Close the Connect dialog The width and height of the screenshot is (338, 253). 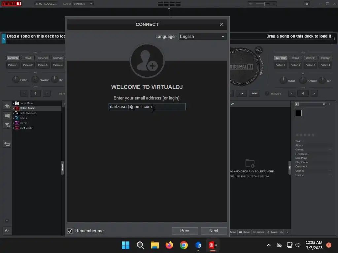tap(221, 24)
